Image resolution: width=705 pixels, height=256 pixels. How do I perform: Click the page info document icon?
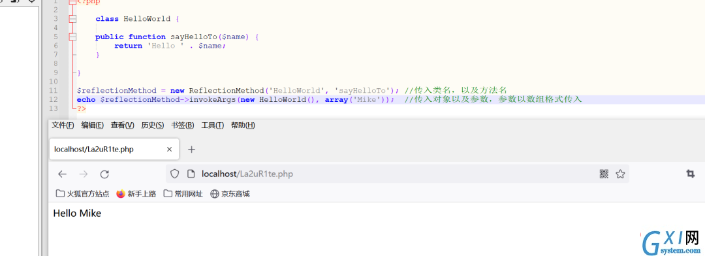191,174
